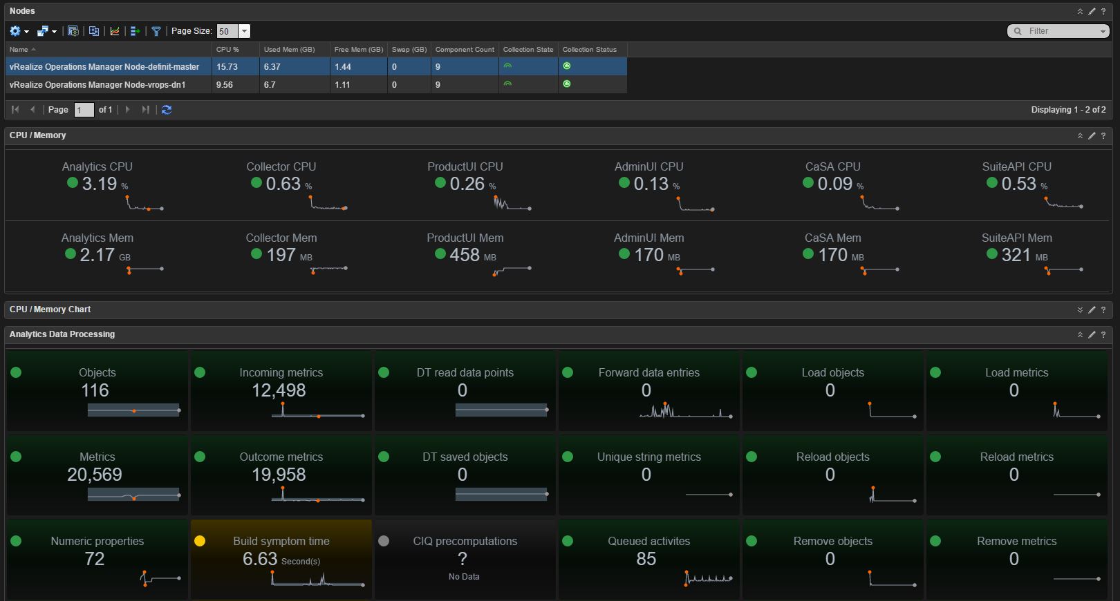Edit the Nodes widget with the pencil icon
The width and height of the screenshot is (1120, 601).
pos(1092,11)
